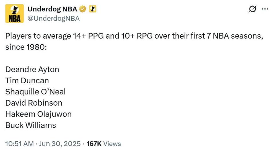Click the "since 1980:" text line

tap(26, 47)
